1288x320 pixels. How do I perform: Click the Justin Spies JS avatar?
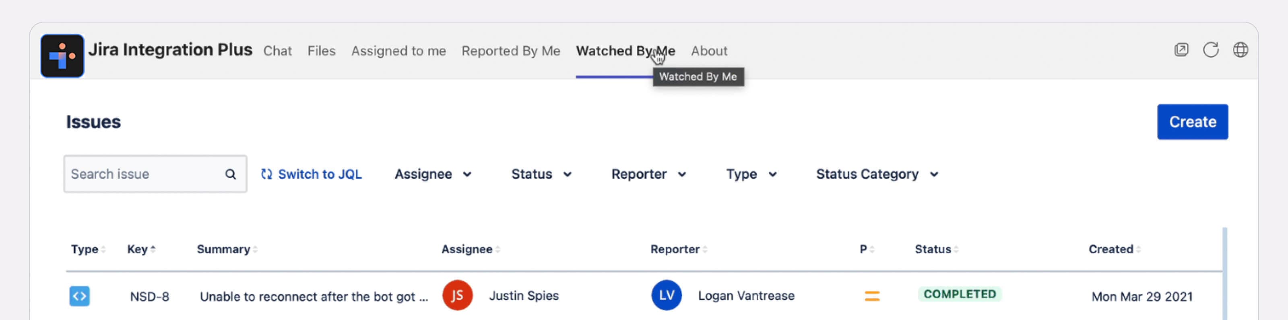pyautogui.click(x=457, y=295)
